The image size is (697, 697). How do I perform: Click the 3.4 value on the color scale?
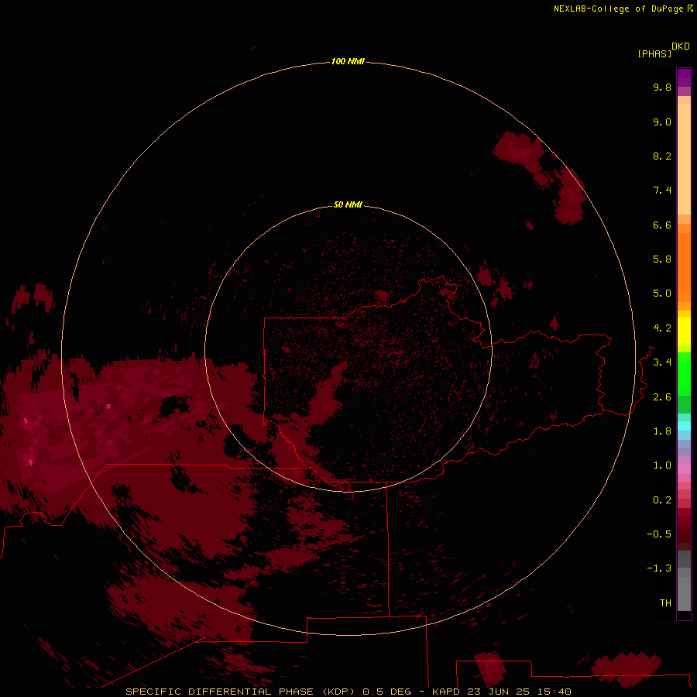click(662, 362)
